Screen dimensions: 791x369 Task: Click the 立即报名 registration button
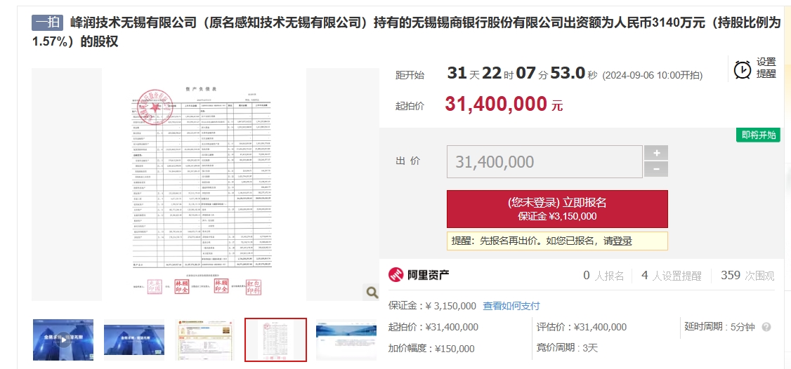click(557, 208)
